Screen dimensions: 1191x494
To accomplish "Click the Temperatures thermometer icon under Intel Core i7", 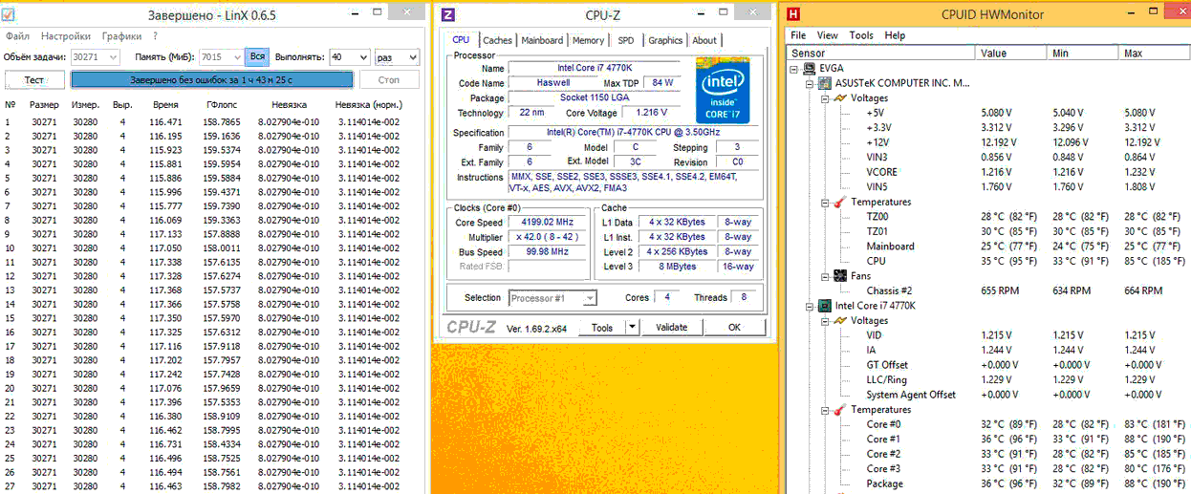I will pos(840,410).
